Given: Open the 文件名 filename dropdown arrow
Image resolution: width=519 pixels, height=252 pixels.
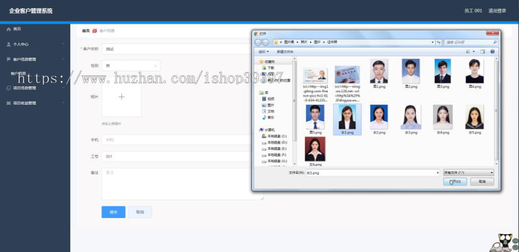Looking at the screenshot, I should [438, 173].
